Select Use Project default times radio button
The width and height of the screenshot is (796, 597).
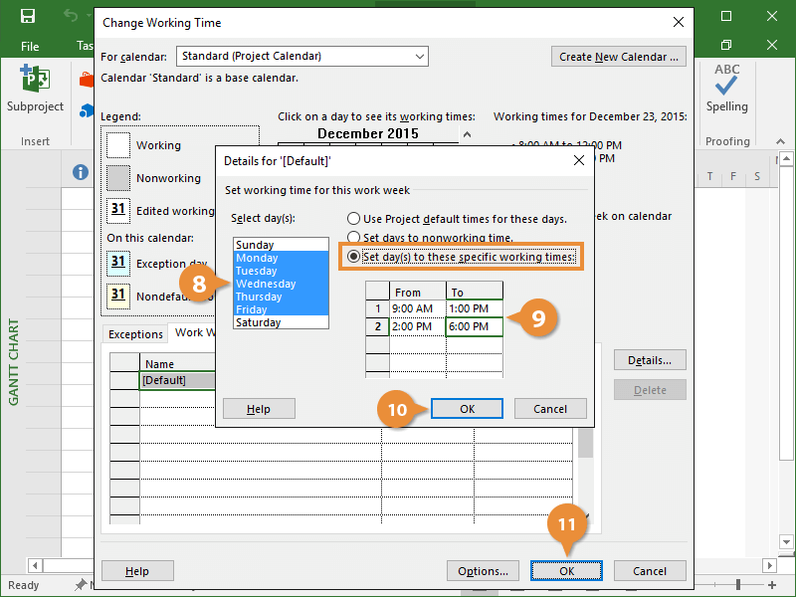pos(352,219)
